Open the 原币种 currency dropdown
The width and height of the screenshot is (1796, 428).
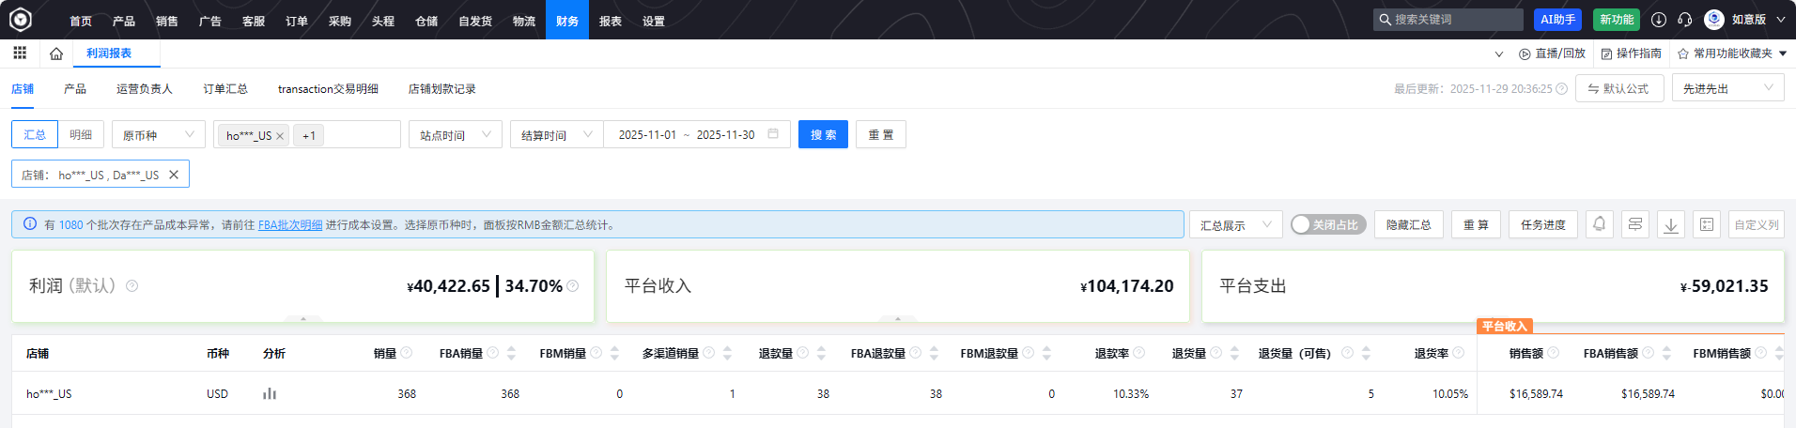tap(159, 134)
